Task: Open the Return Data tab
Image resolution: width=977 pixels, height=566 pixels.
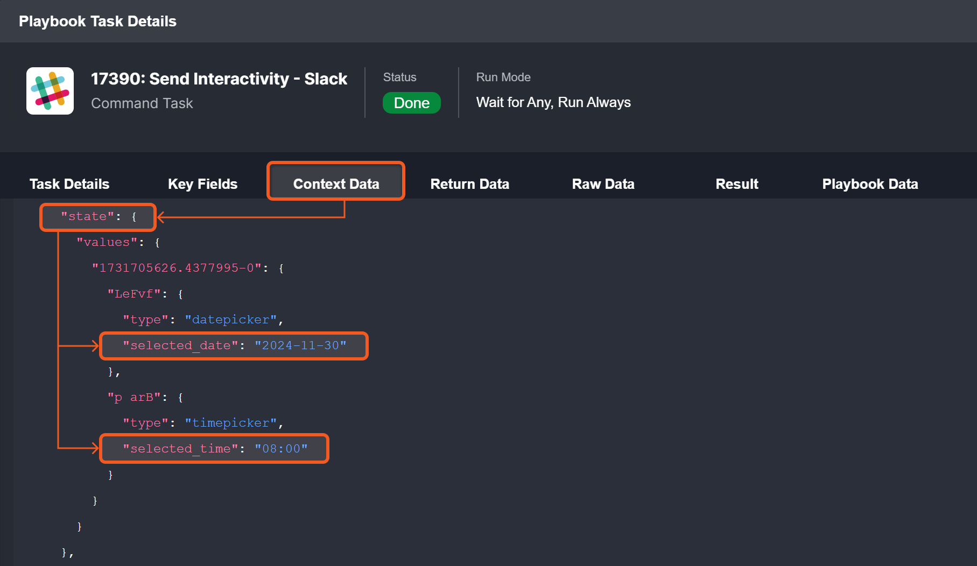Action: 469,184
